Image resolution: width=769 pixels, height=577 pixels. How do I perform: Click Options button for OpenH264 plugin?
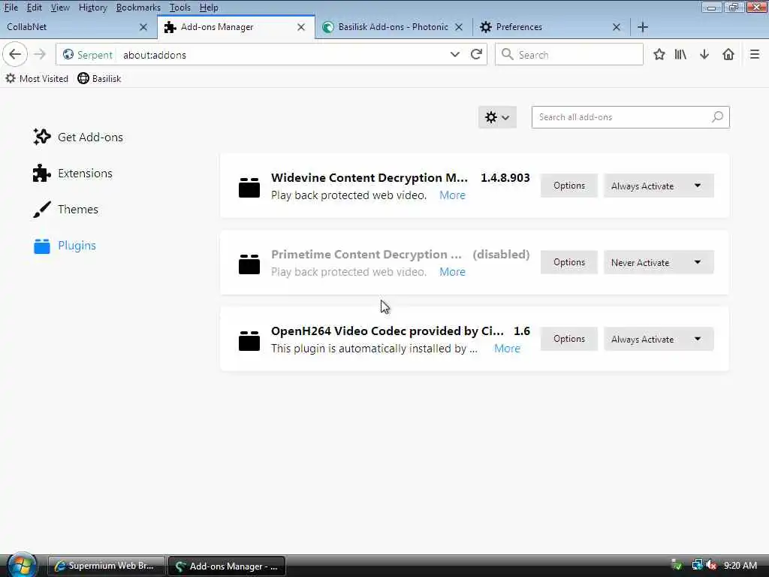click(x=569, y=339)
